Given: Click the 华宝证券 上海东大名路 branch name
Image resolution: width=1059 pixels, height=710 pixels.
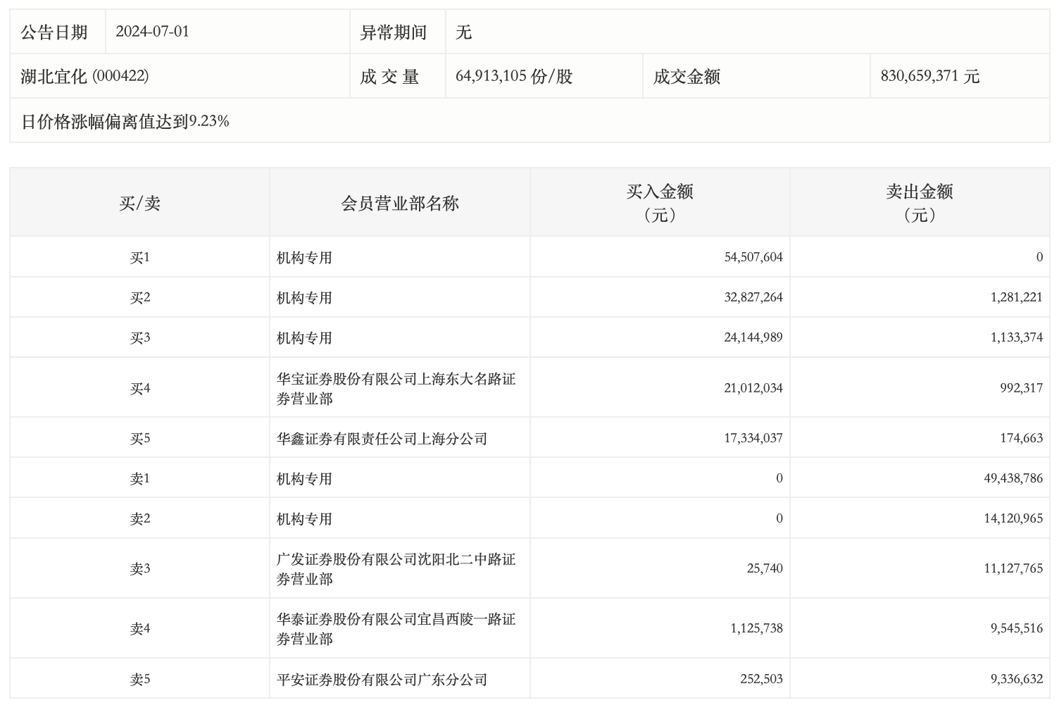Looking at the screenshot, I should pyautogui.click(x=396, y=388).
